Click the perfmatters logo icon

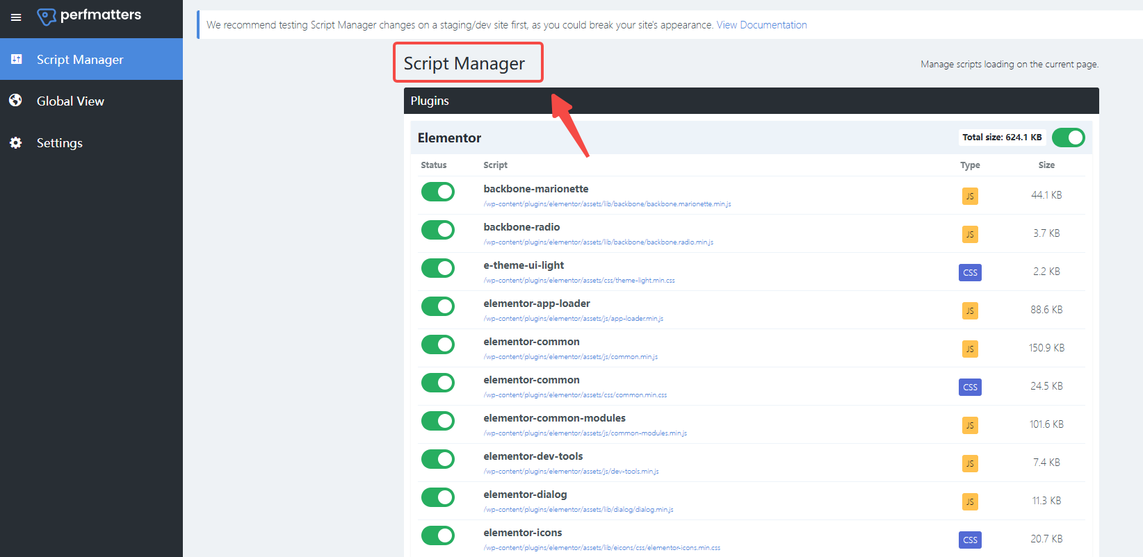pyautogui.click(x=46, y=17)
